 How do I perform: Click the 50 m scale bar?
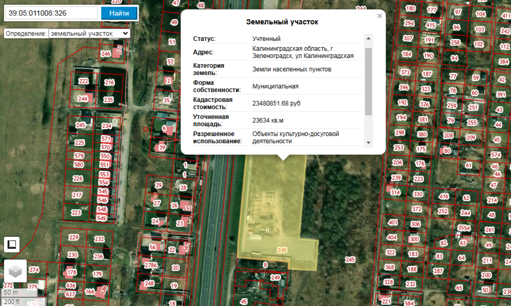pyautogui.click(x=19, y=293)
